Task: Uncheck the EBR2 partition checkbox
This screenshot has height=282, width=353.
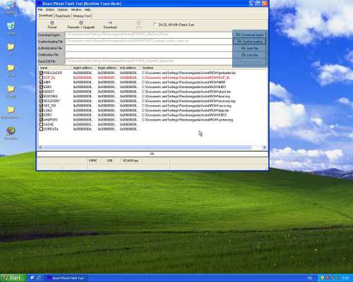Action: coord(41,115)
